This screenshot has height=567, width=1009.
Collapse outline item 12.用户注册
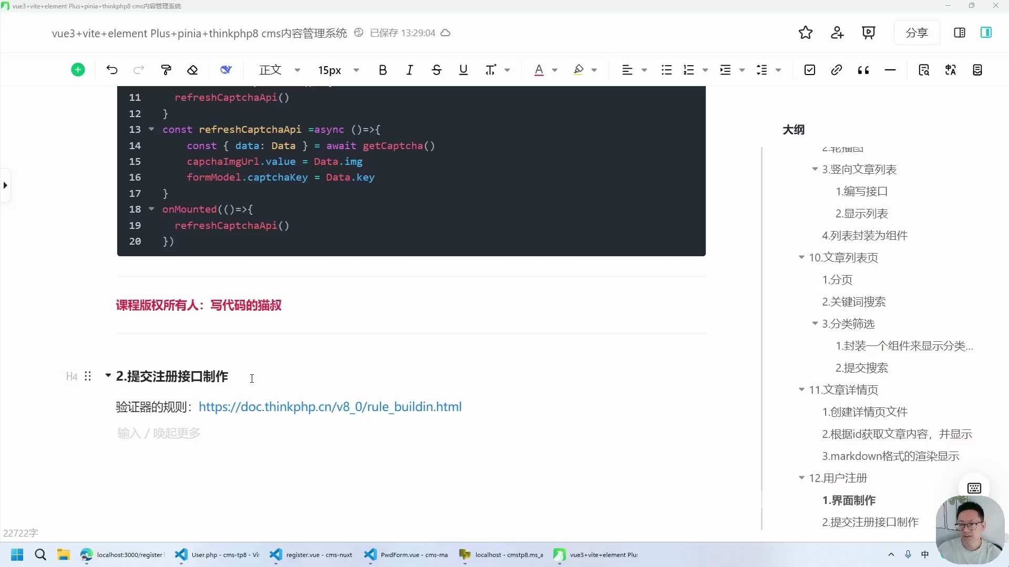tap(801, 478)
